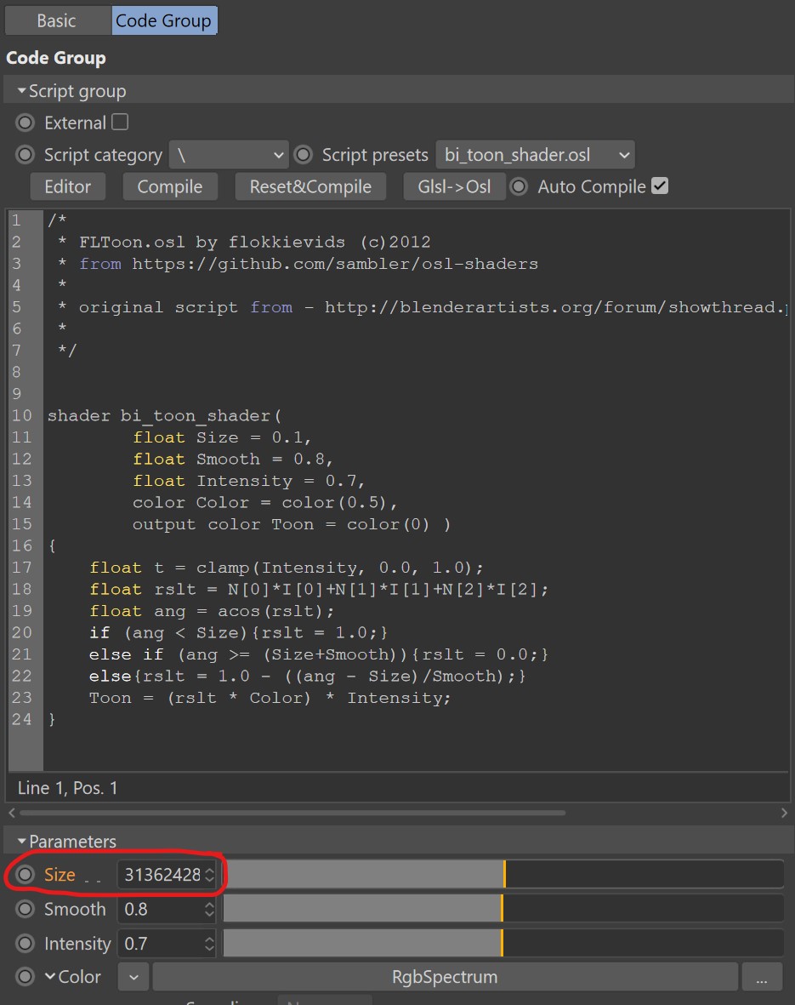The image size is (795, 1005).
Task: Click the Smooth parameter animation dot
Action: tap(25, 909)
